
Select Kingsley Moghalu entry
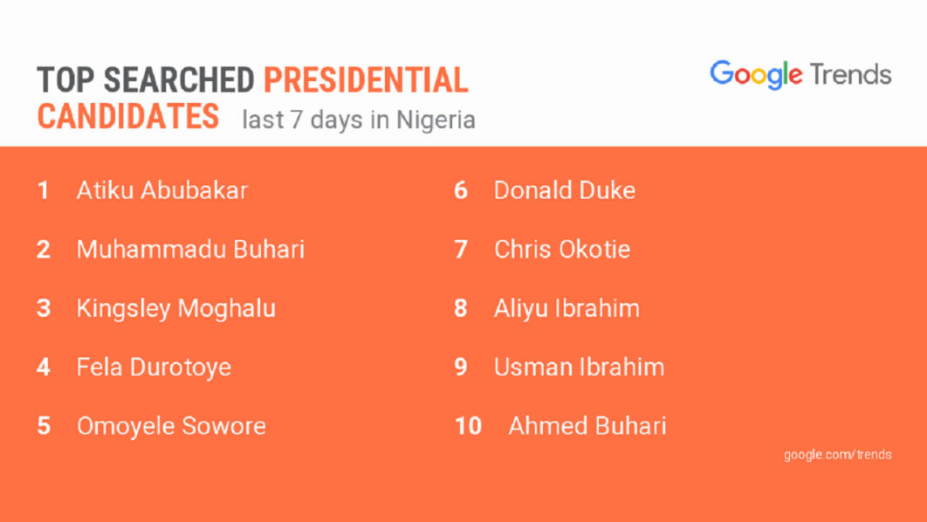pos(176,308)
